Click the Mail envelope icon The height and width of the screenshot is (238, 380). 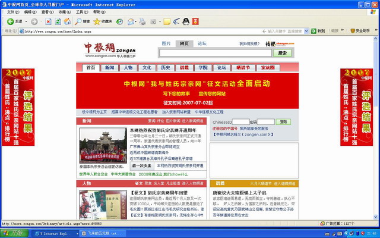[131, 21]
